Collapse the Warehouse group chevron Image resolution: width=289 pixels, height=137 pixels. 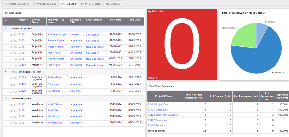(6, 98)
